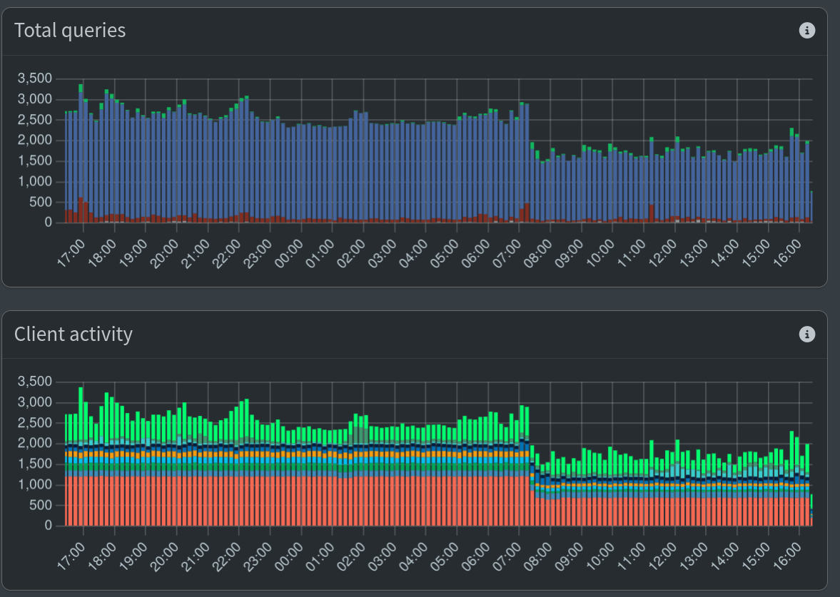This screenshot has height=597, width=840.
Task: Click the 1,000 y-axis label in Client activity
Action: [35, 485]
